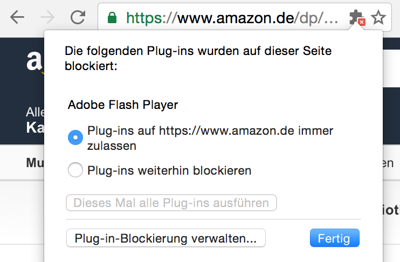Choose 'Plug-ins weiterhin blockieren' option

pos(75,171)
